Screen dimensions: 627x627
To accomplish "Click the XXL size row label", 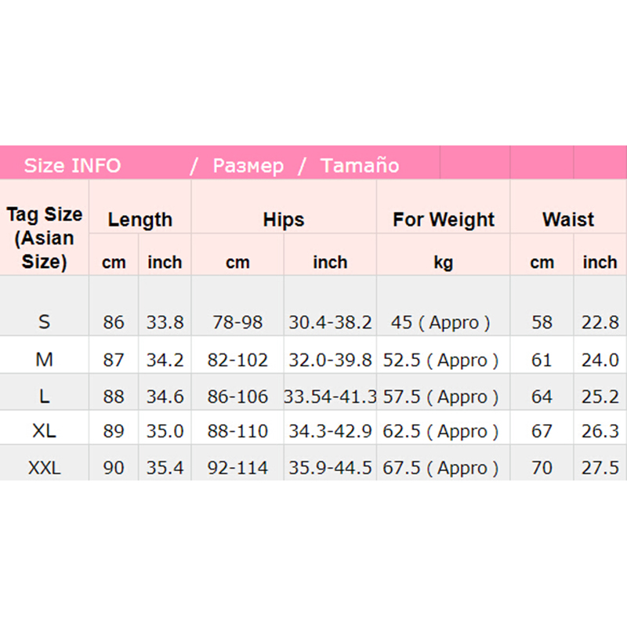I will point(45,468).
